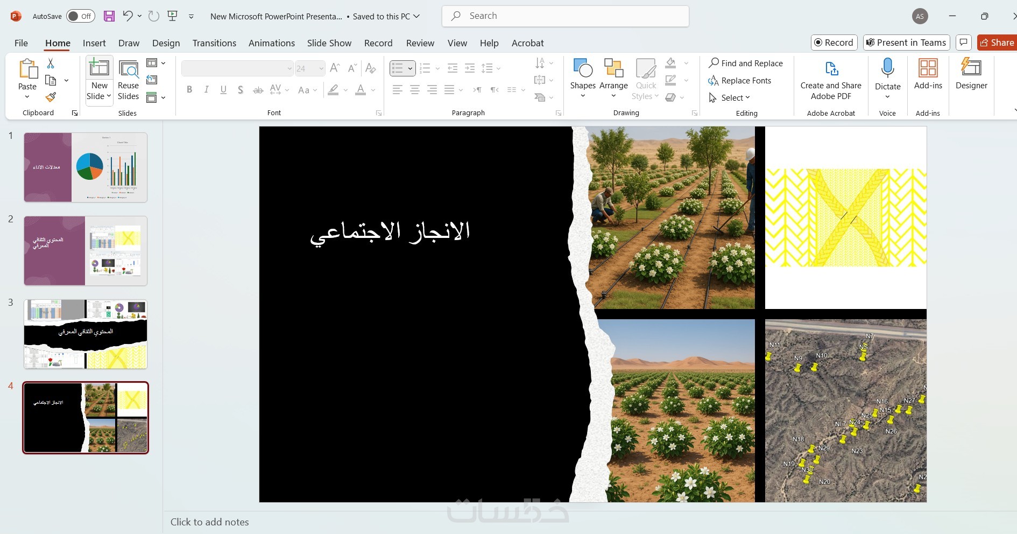Image resolution: width=1017 pixels, height=534 pixels.
Task: Switch to the Transitions tab
Action: point(214,43)
